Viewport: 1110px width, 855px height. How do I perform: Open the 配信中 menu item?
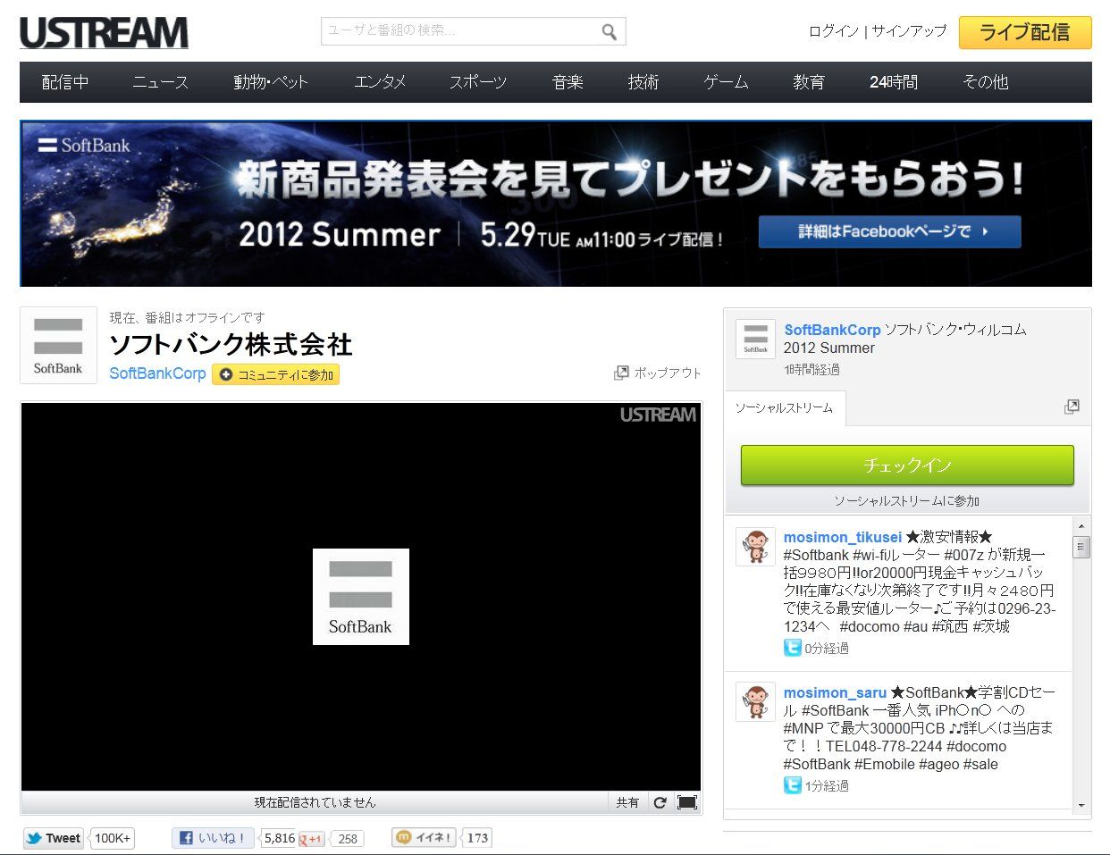[x=65, y=82]
